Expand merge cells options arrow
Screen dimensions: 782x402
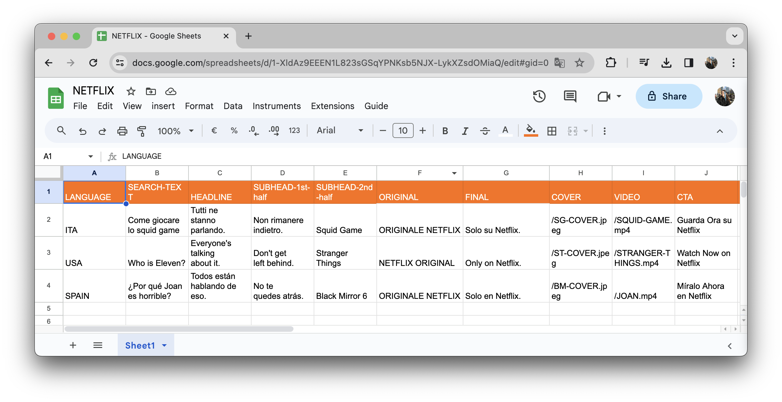pyautogui.click(x=585, y=131)
